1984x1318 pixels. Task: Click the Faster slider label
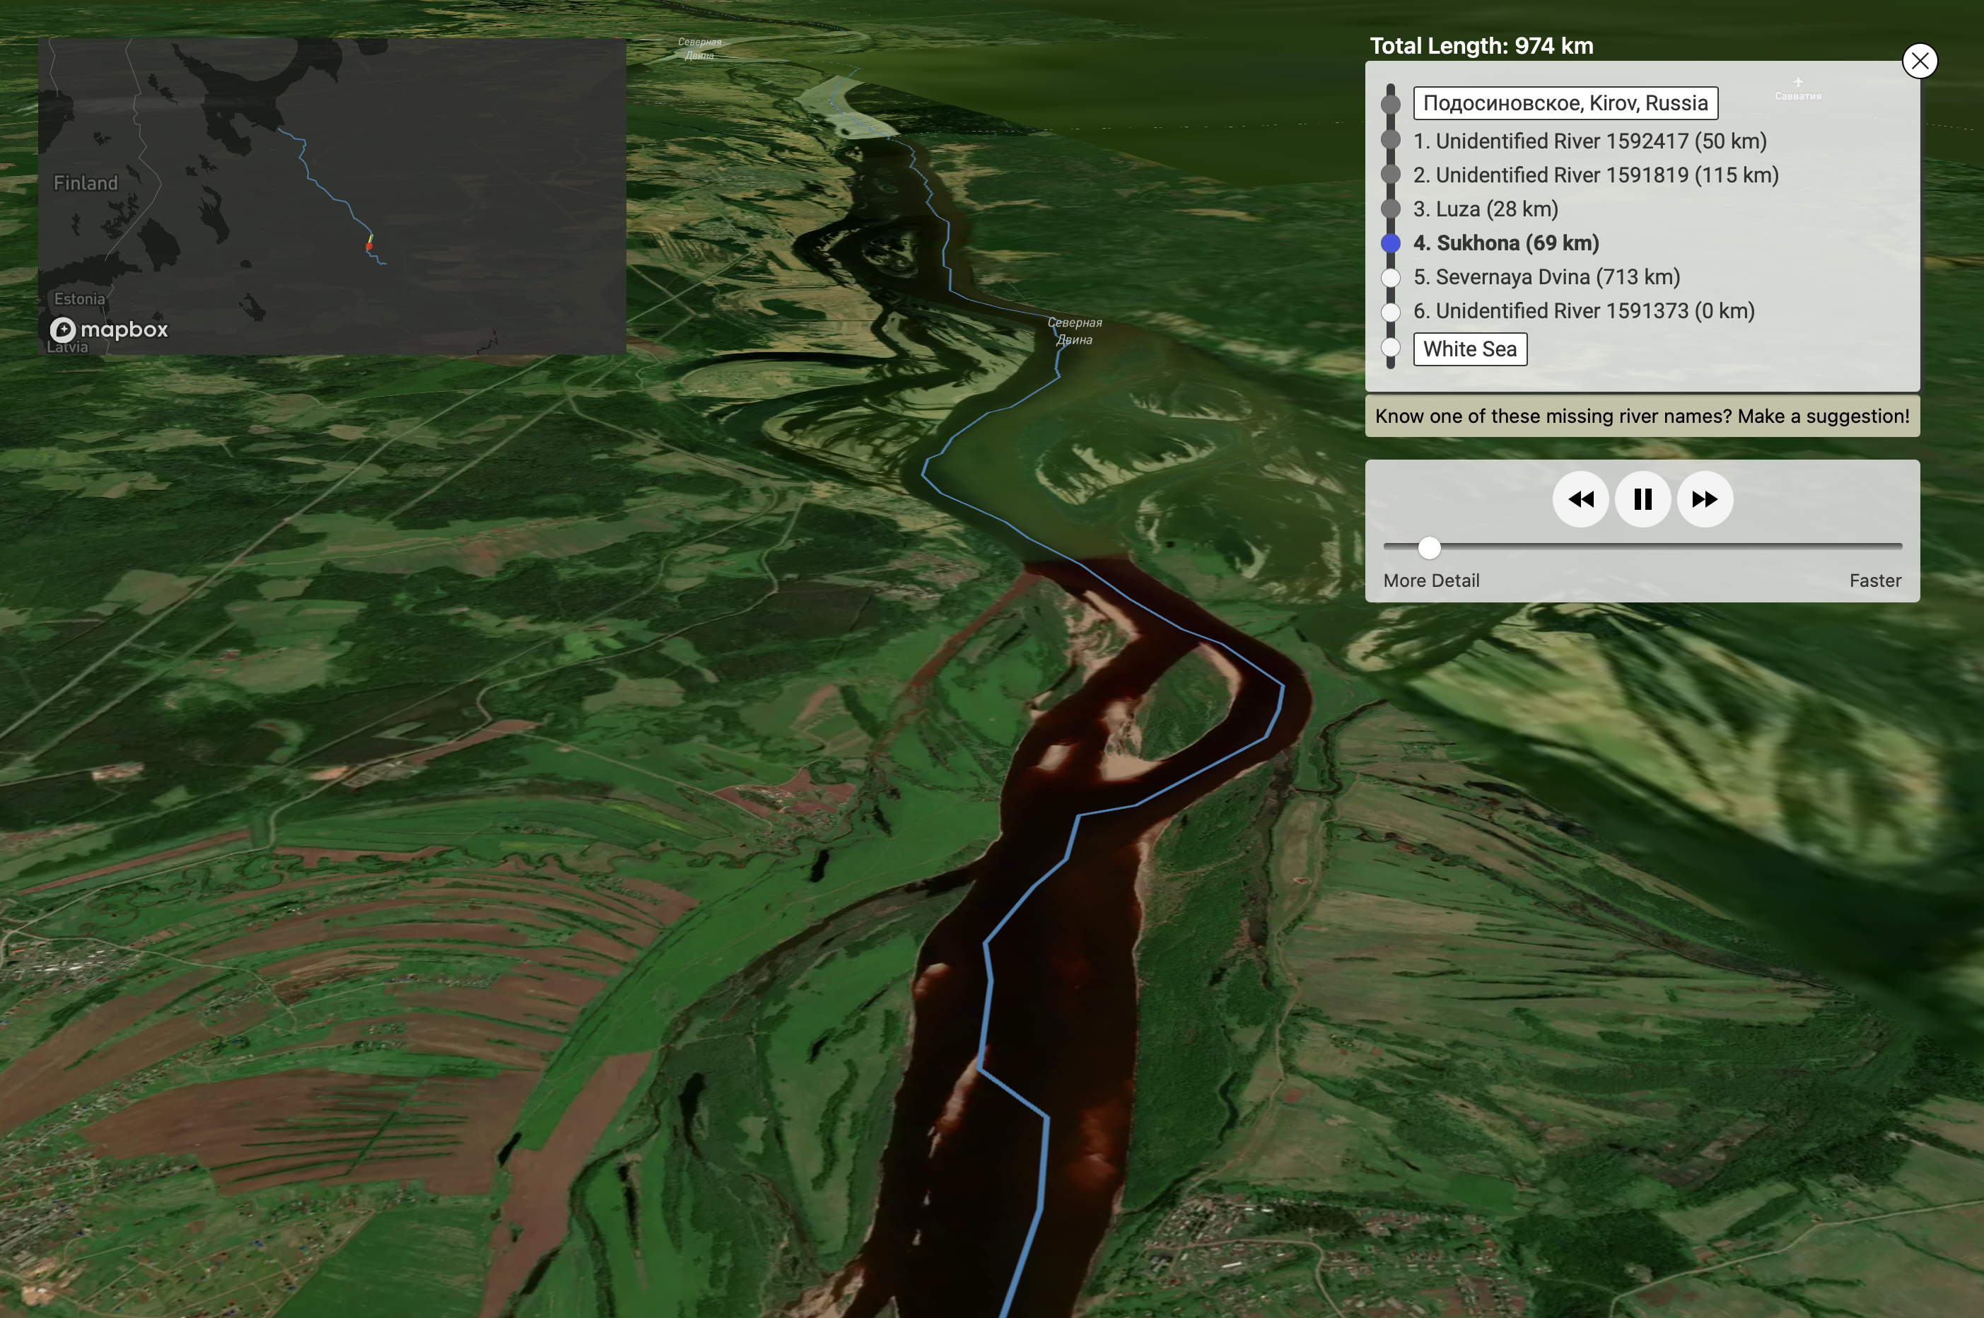click(1874, 581)
